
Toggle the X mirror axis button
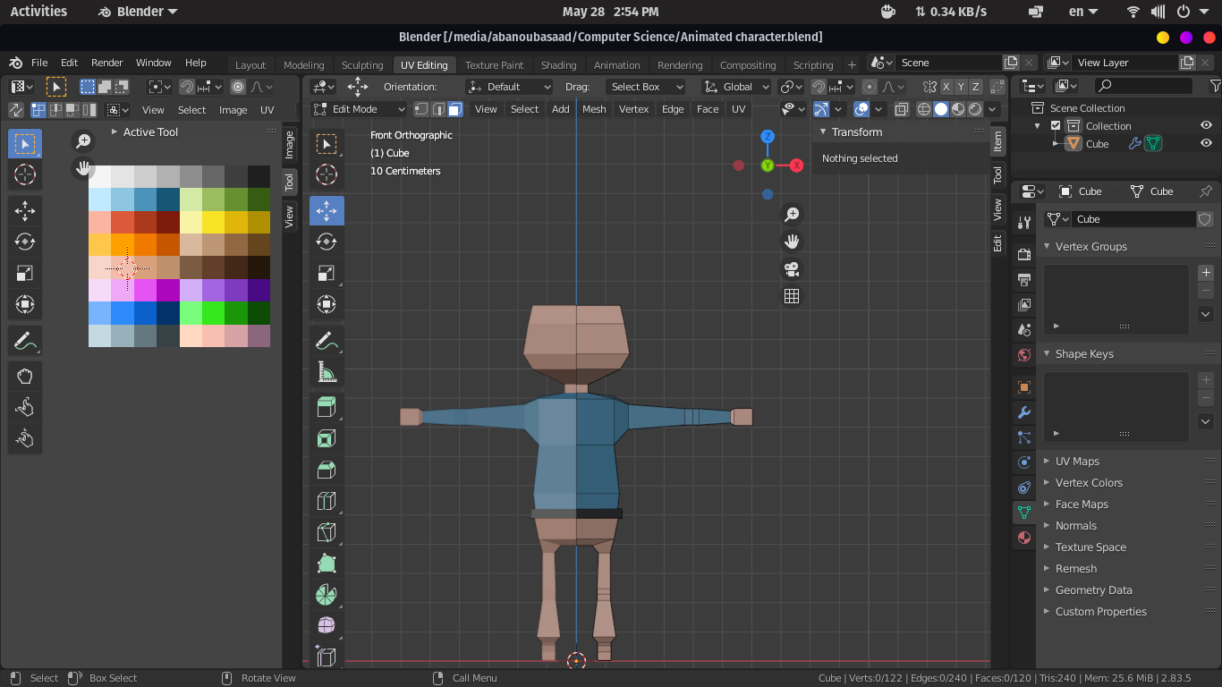pyautogui.click(x=946, y=87)
